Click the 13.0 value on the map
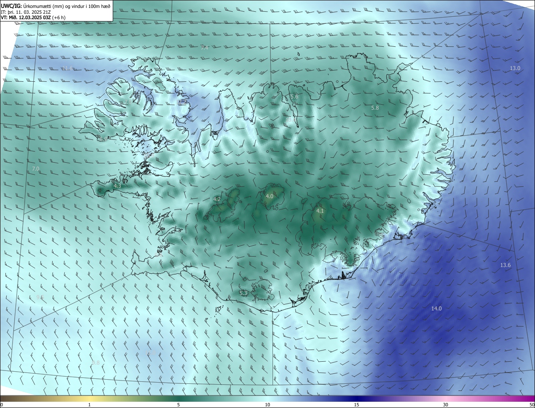Viewport: 535px width, 408px height. tap(515, 68)
